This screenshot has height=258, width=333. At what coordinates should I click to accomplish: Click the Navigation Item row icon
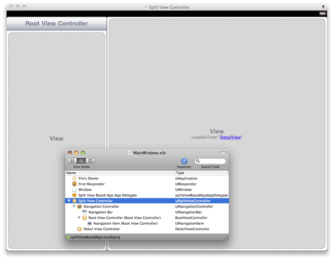pos(89,223)
